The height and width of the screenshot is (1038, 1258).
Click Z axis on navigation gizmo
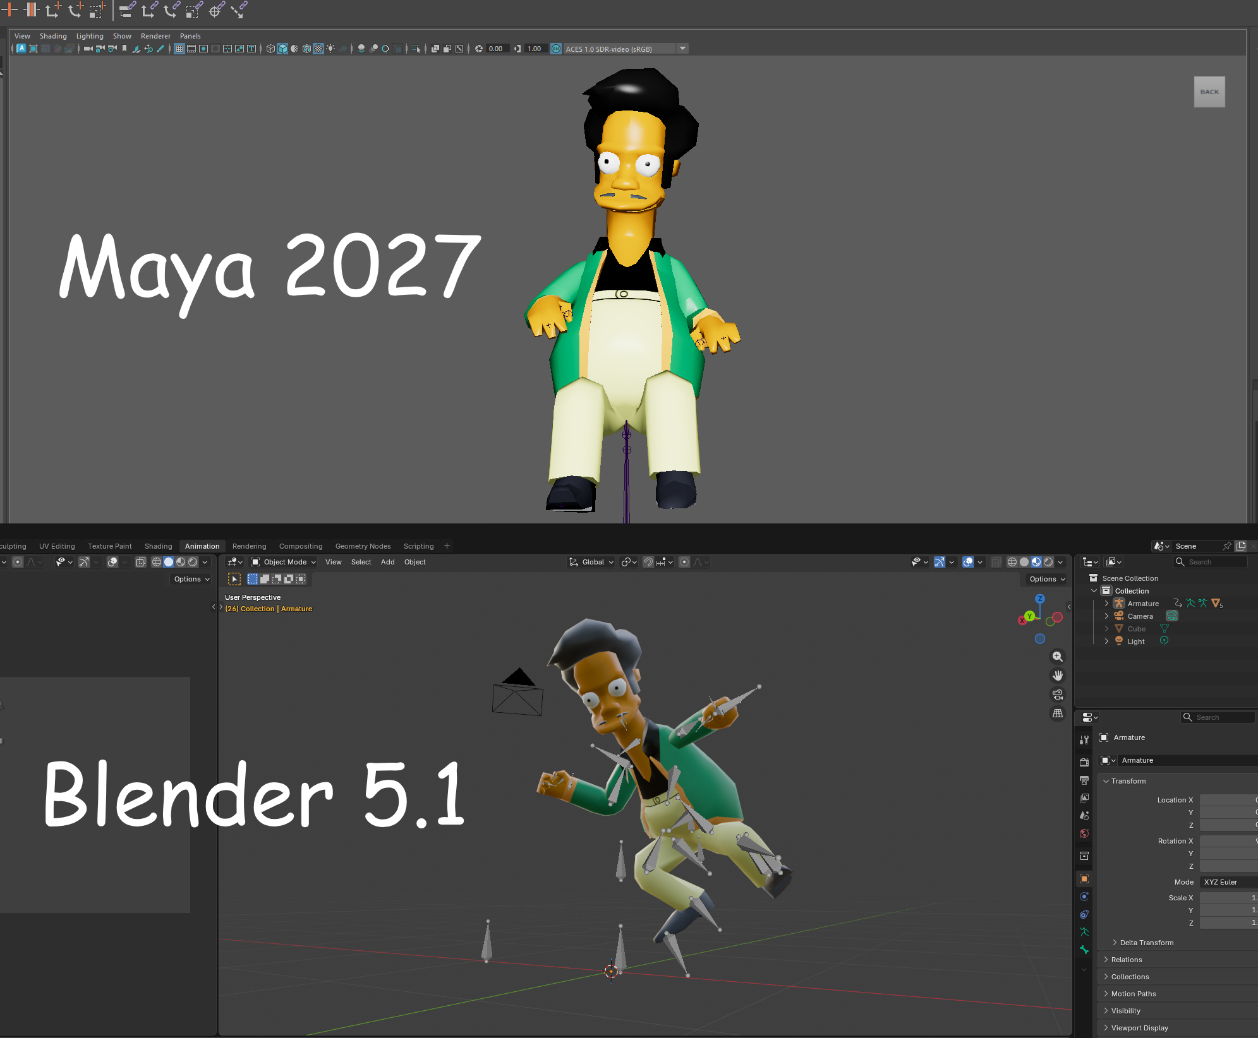coord(1040,599)
